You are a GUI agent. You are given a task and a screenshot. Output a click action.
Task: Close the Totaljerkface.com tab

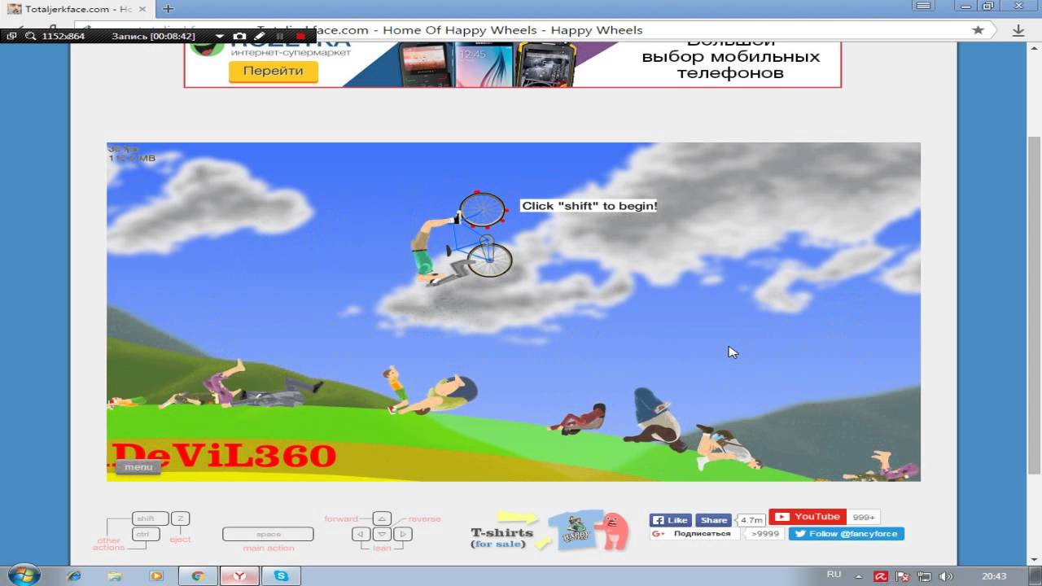[143, 9]
